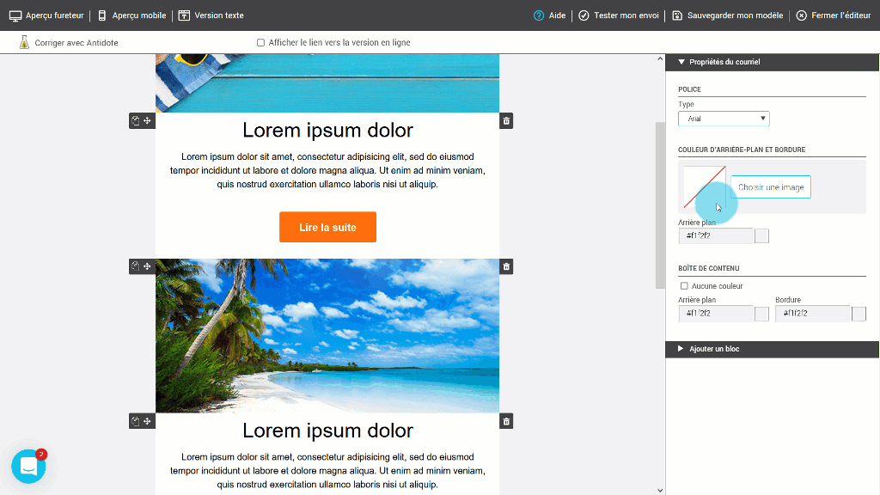The width and height of the screenshot is (880, 495).
Task: Click the Aide question mark icon
Action: click(539, 15)
